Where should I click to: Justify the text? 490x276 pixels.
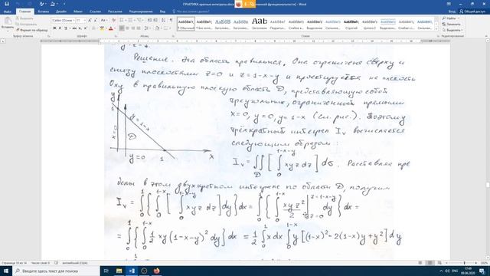click(139, 28)
